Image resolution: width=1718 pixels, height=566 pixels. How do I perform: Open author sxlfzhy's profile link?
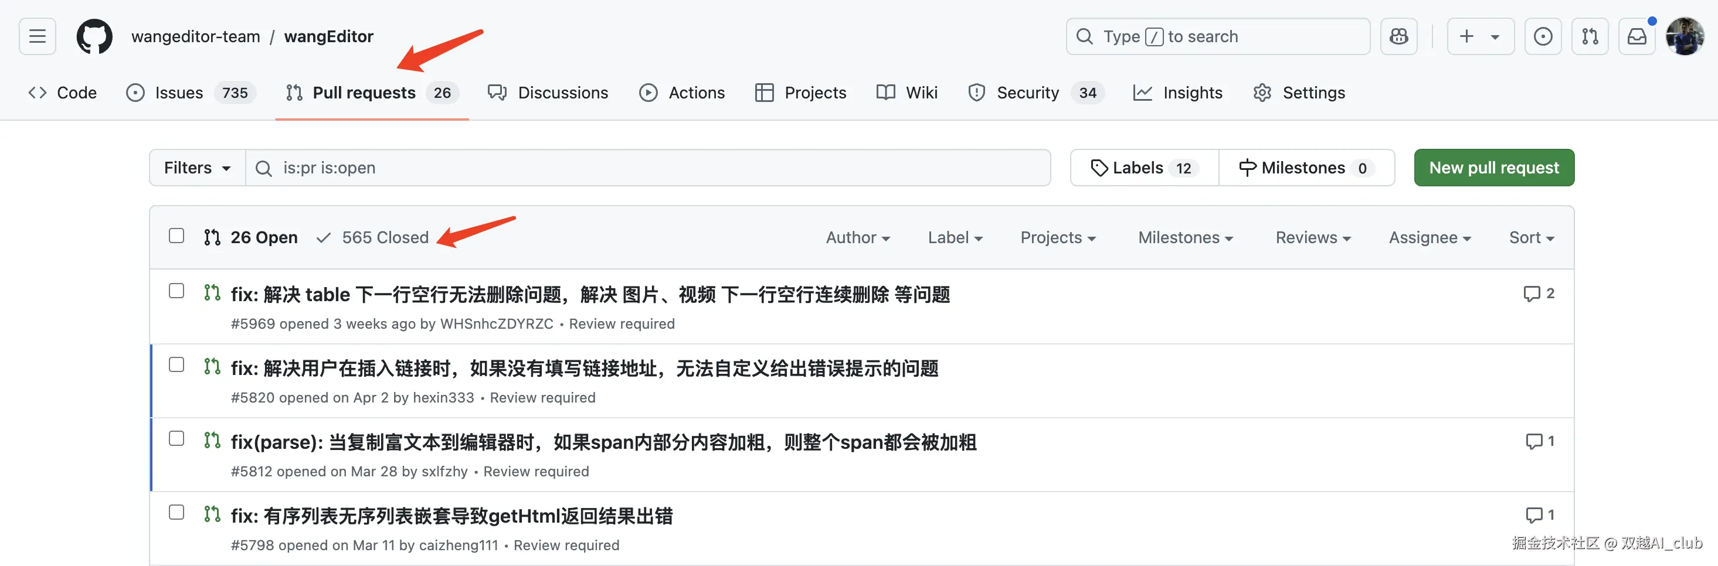click(x=445, y=472)
